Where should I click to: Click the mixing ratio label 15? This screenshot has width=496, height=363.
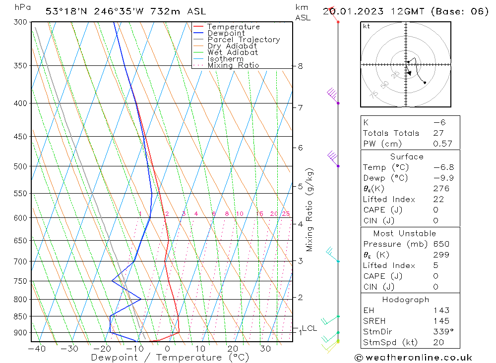click(259, 214)
